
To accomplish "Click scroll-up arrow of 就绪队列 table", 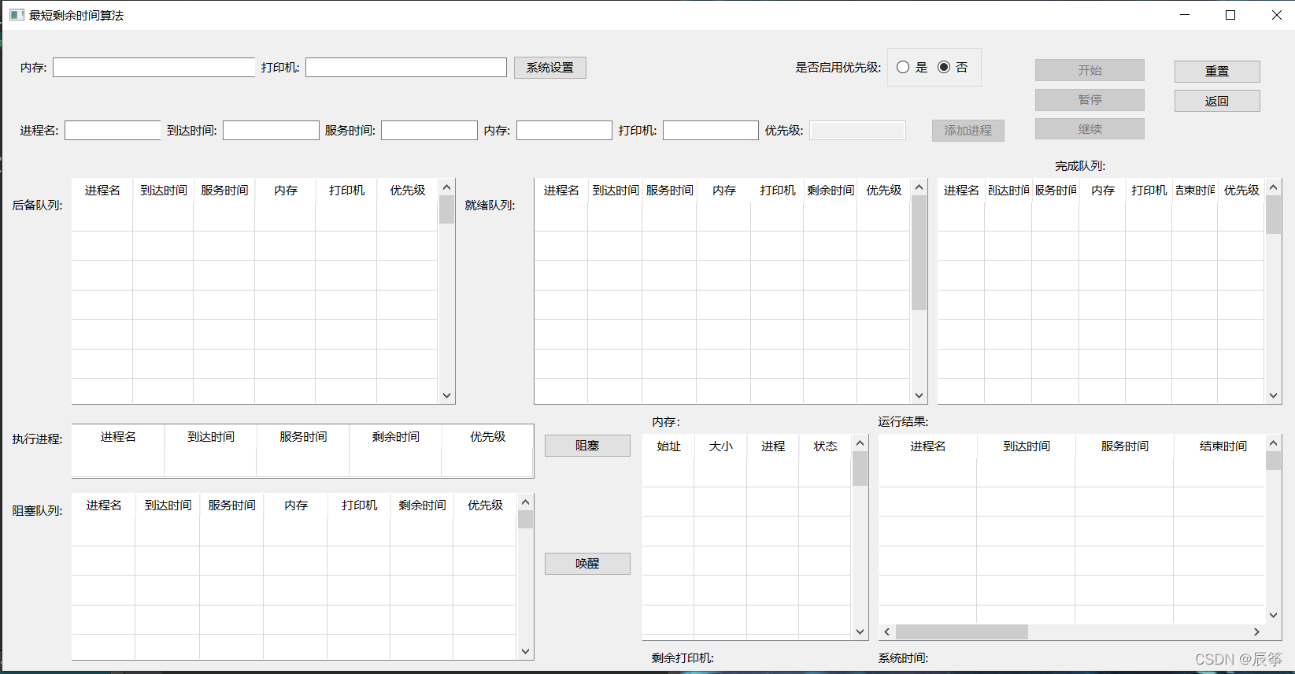I will point(919,187).
